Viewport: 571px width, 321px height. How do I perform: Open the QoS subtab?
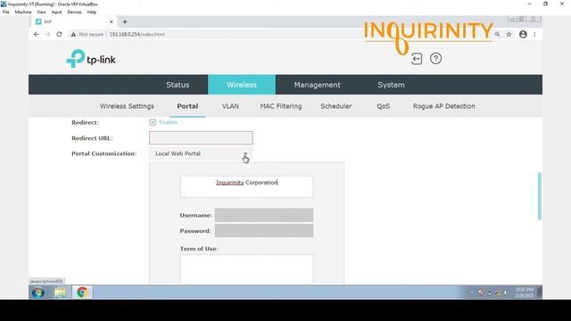click(383, 106)
